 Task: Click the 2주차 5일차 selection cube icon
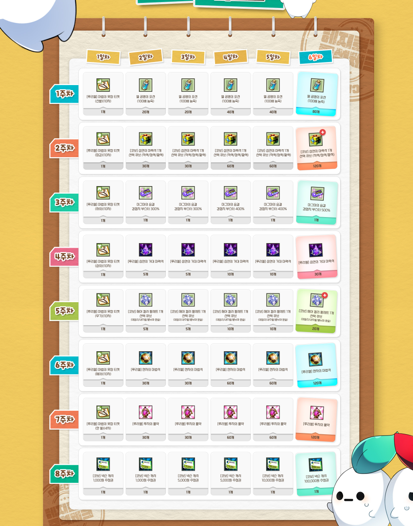click(x=273, y=139)
